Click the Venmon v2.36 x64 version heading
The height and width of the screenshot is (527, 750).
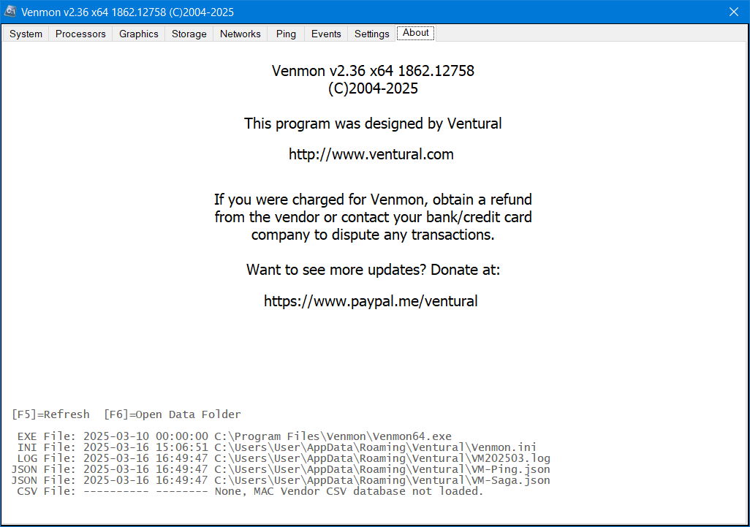pos(373,71)
